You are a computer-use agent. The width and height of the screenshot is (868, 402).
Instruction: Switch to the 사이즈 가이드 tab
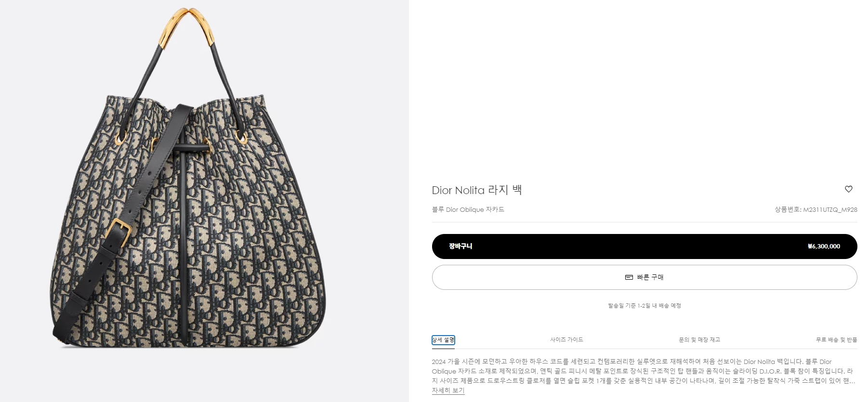566,340
